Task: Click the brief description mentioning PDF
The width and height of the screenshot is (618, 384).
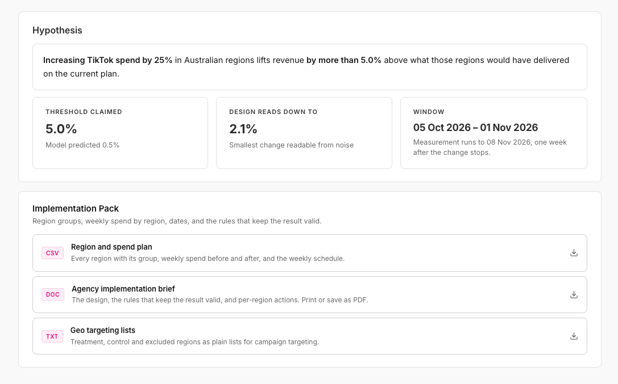Action: tap(220, 300)
